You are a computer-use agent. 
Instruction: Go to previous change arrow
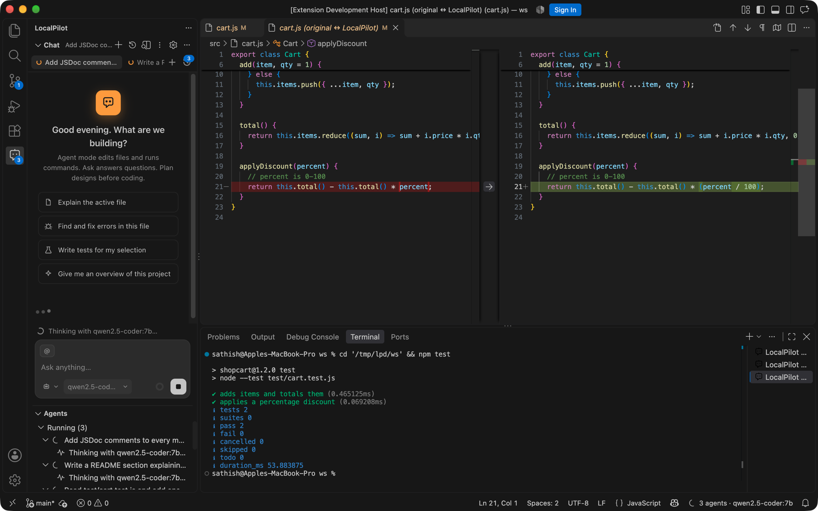[733, 28]
